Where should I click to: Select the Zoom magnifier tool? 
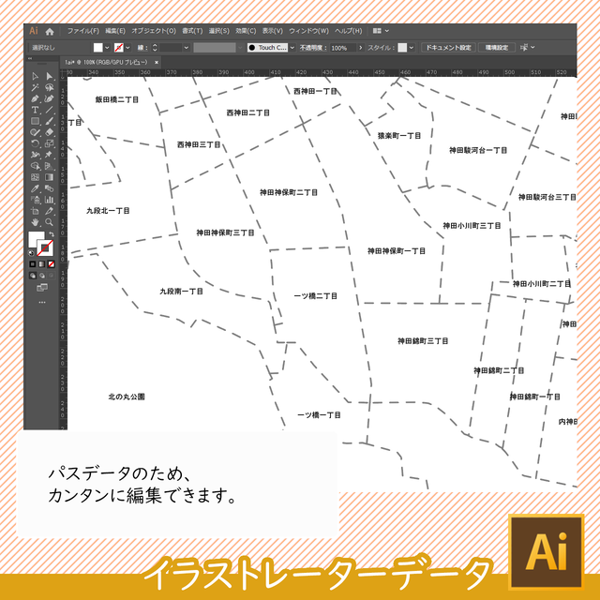click(x=49, y=222)
